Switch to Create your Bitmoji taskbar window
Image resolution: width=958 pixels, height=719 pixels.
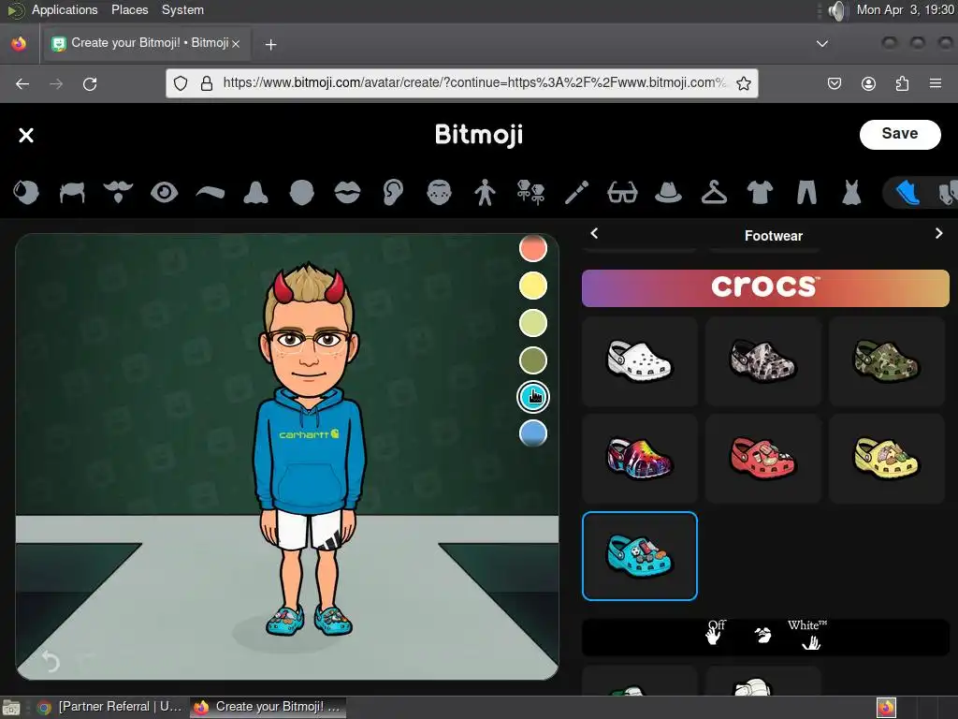pos(268,707)
